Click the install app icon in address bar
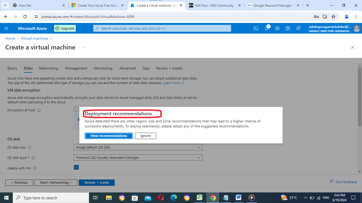 (325, 17)
